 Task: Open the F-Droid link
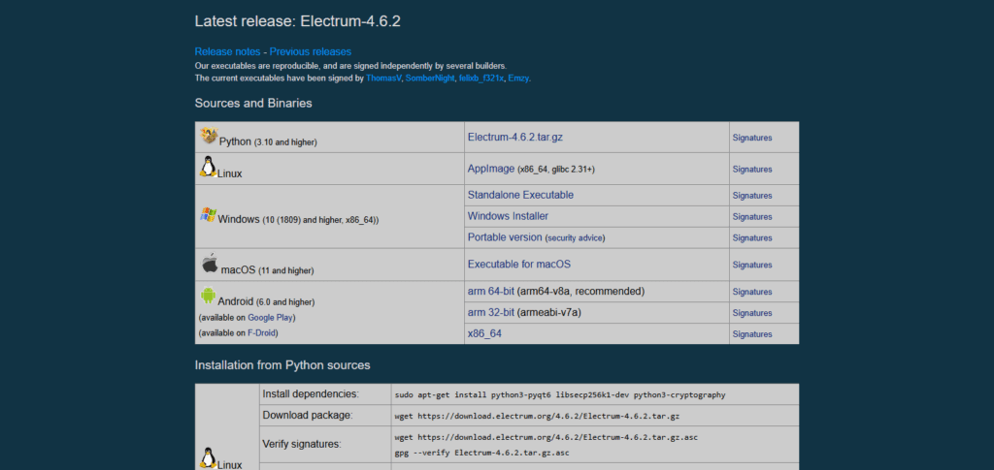click(262, 333)
